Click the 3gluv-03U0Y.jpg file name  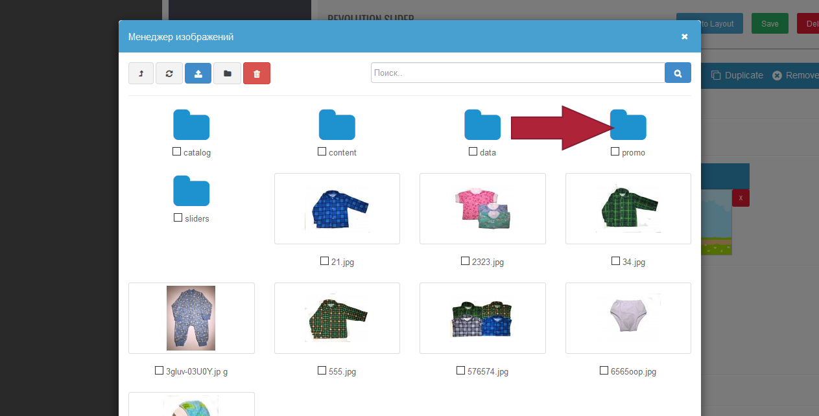(197, 372)
